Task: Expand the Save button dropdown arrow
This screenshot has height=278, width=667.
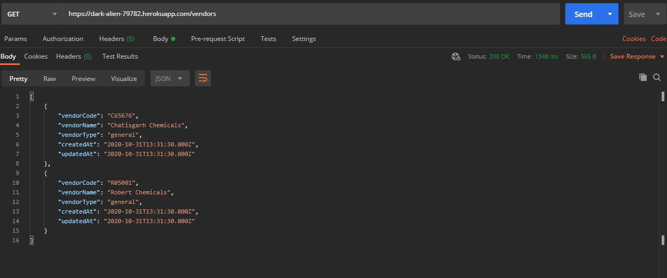Action: (x=657, y=14)
